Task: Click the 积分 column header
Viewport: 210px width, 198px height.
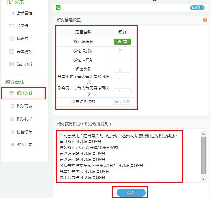Action: 122,32
